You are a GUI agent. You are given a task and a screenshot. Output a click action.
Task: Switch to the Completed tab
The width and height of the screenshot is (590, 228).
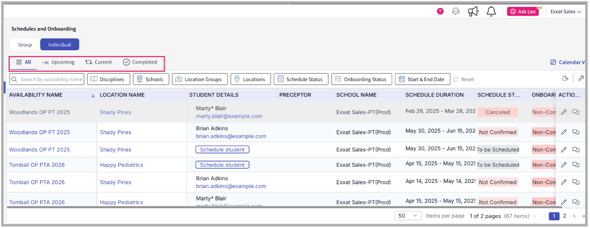click(x=140, y=62)
